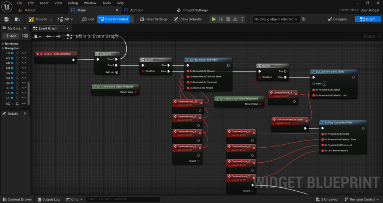
Task: Open the play options three-dot menu
Action: pyautogui.click(x=242, y=19)
